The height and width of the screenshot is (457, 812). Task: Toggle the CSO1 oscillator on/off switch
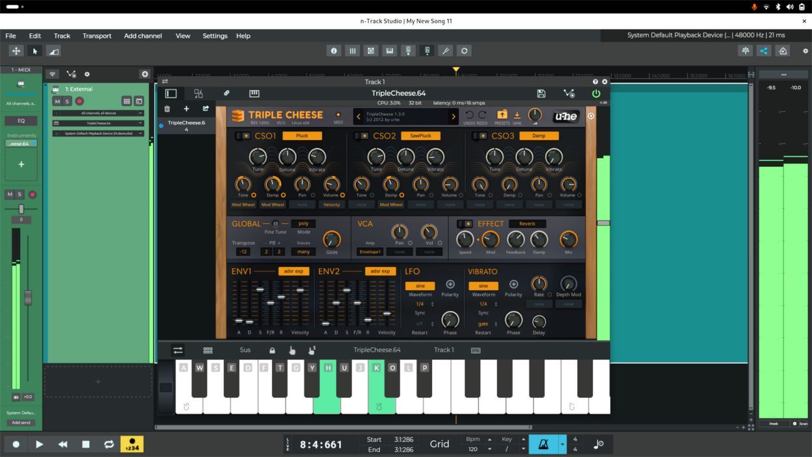click(243, 136)
